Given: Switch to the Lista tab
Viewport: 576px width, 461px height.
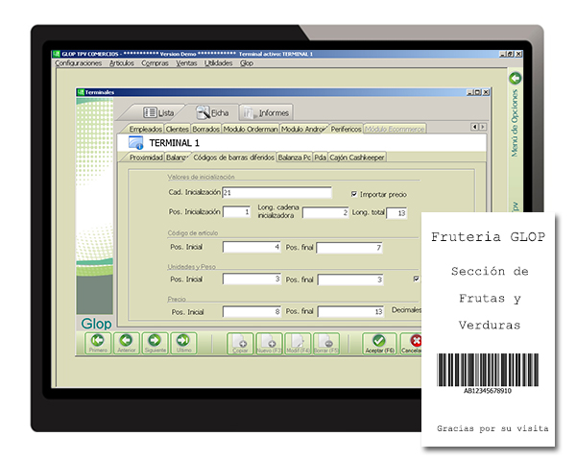Looking at the screenshot, I should pos(158,112).
